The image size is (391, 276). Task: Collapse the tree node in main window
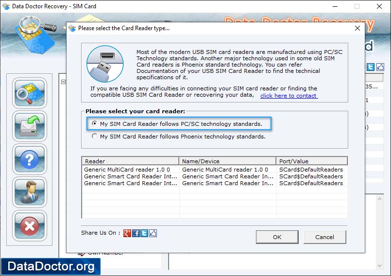tap(63, 82)
